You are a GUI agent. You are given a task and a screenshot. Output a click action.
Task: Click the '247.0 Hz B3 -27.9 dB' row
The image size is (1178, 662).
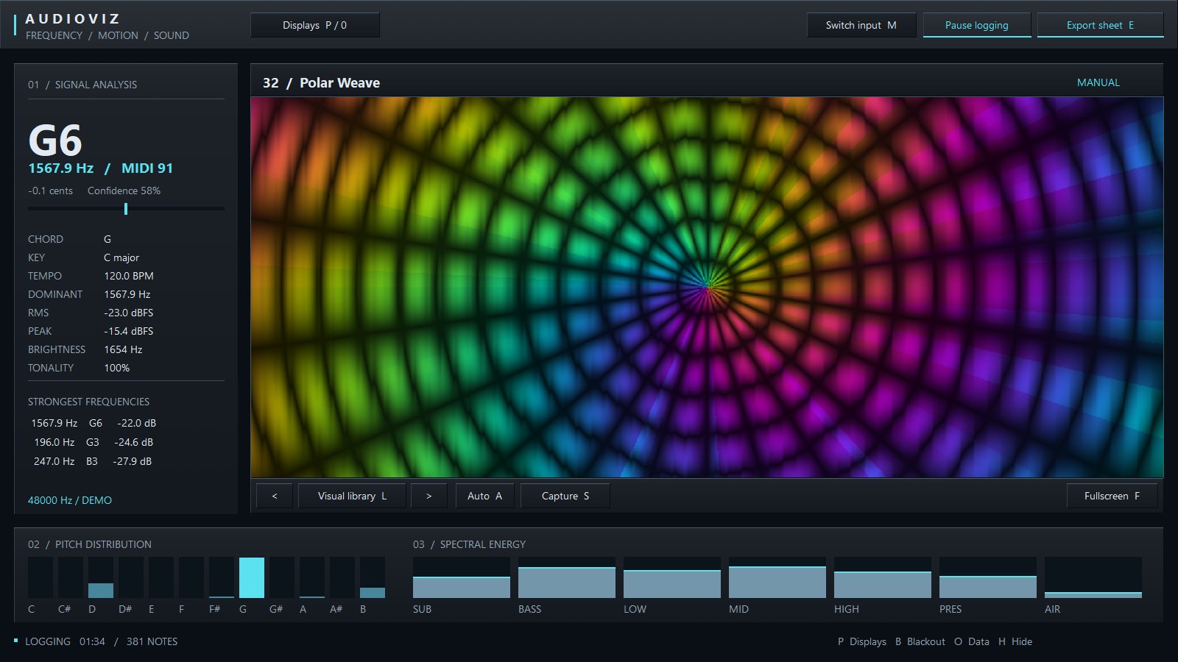(x=94, y=461)
